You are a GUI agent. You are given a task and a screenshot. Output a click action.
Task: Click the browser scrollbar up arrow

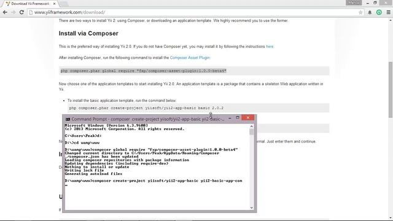click(391, 20)
